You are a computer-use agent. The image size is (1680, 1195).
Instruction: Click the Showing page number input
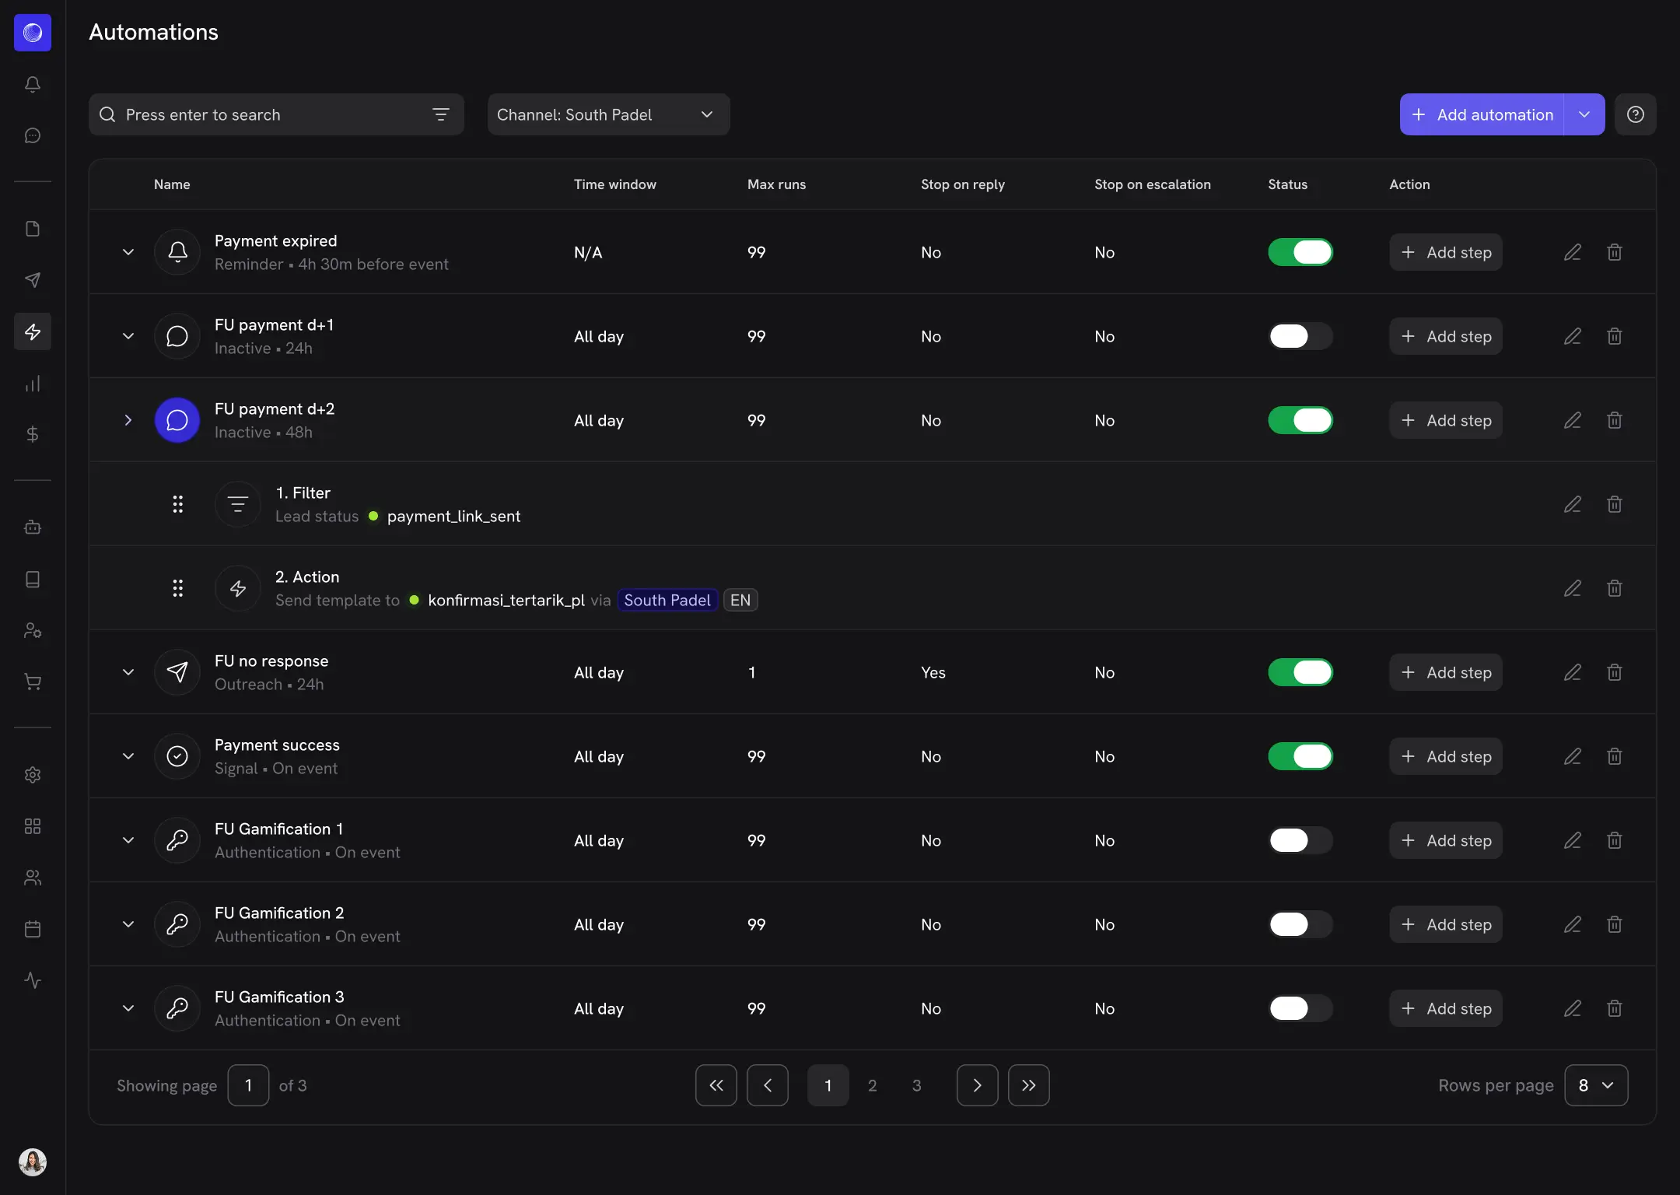(x=248, y=1085)
